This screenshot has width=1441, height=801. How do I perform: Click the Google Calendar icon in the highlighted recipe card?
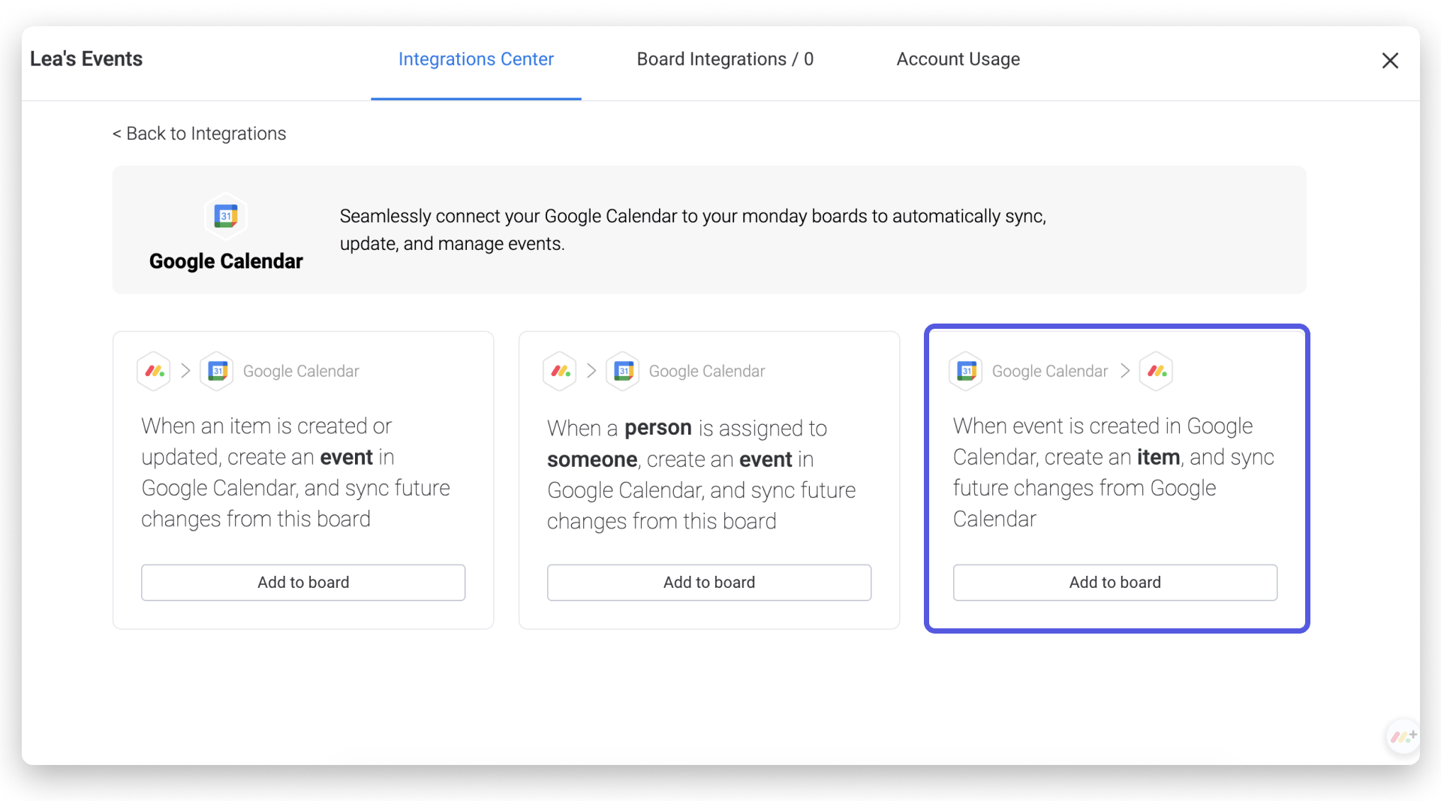[967, 371]
